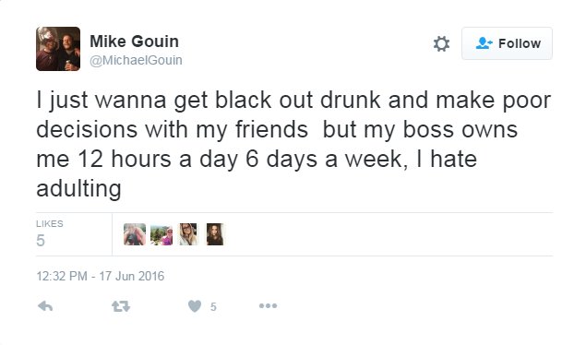Screen dimensions: 586x345
Task: Open Mike Gouin's profile picture
Action: click(58, 49)
